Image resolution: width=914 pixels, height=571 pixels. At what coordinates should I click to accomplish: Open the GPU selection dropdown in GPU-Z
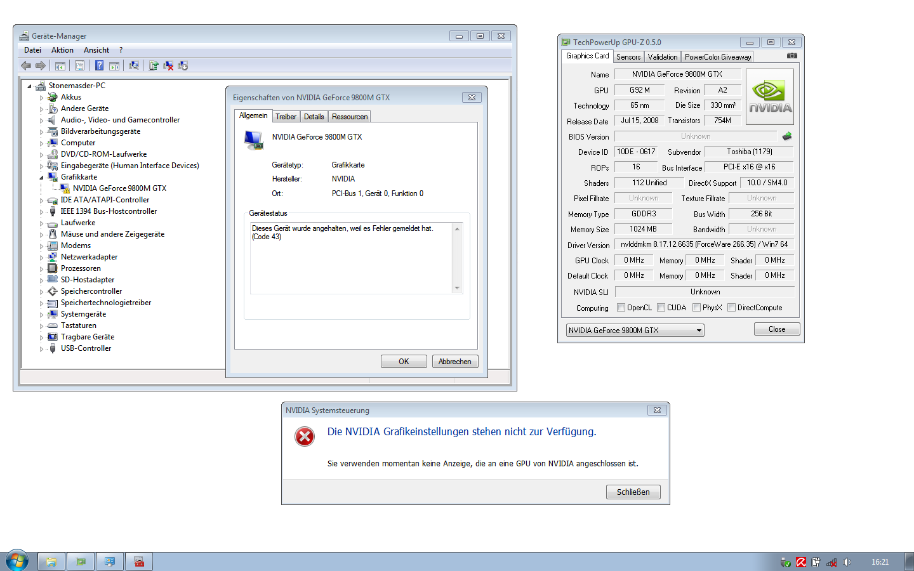click(635, 330)
